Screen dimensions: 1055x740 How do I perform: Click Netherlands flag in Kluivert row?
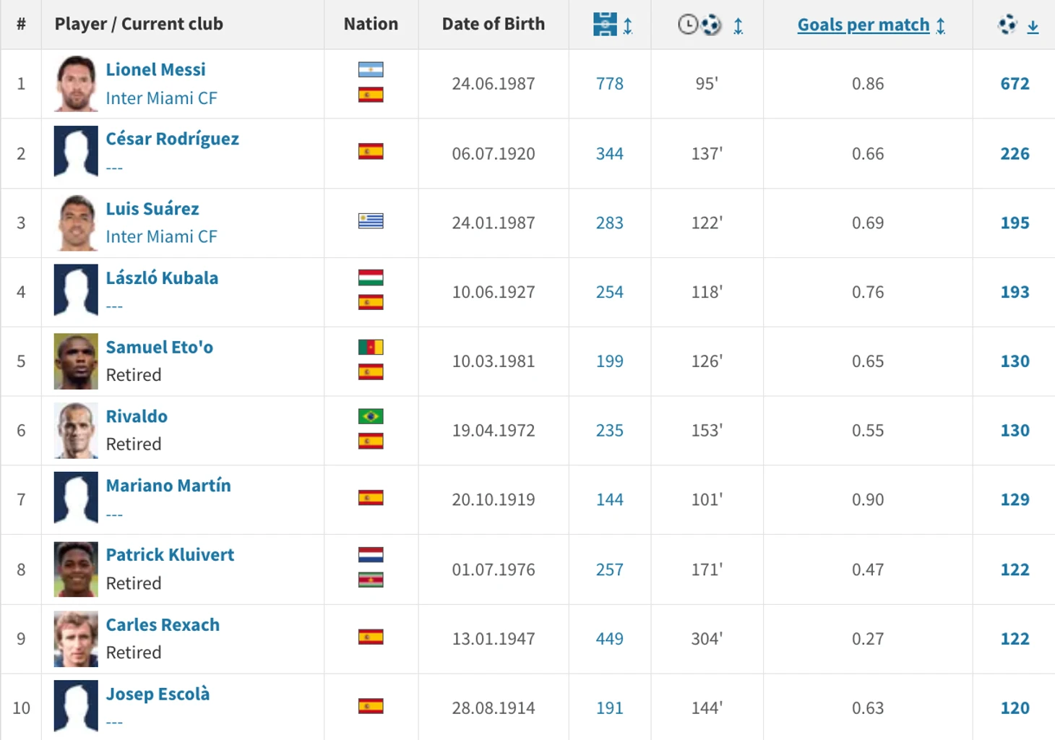pyautogui.click(x=371, y=555)
